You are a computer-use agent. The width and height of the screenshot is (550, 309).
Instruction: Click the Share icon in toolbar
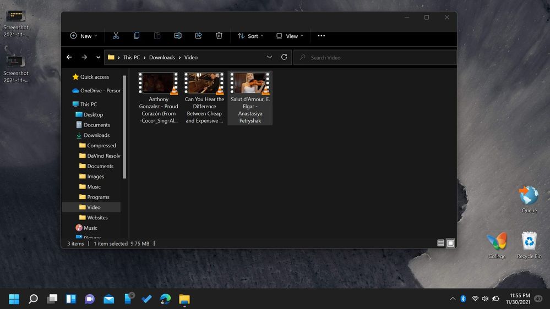199,36
